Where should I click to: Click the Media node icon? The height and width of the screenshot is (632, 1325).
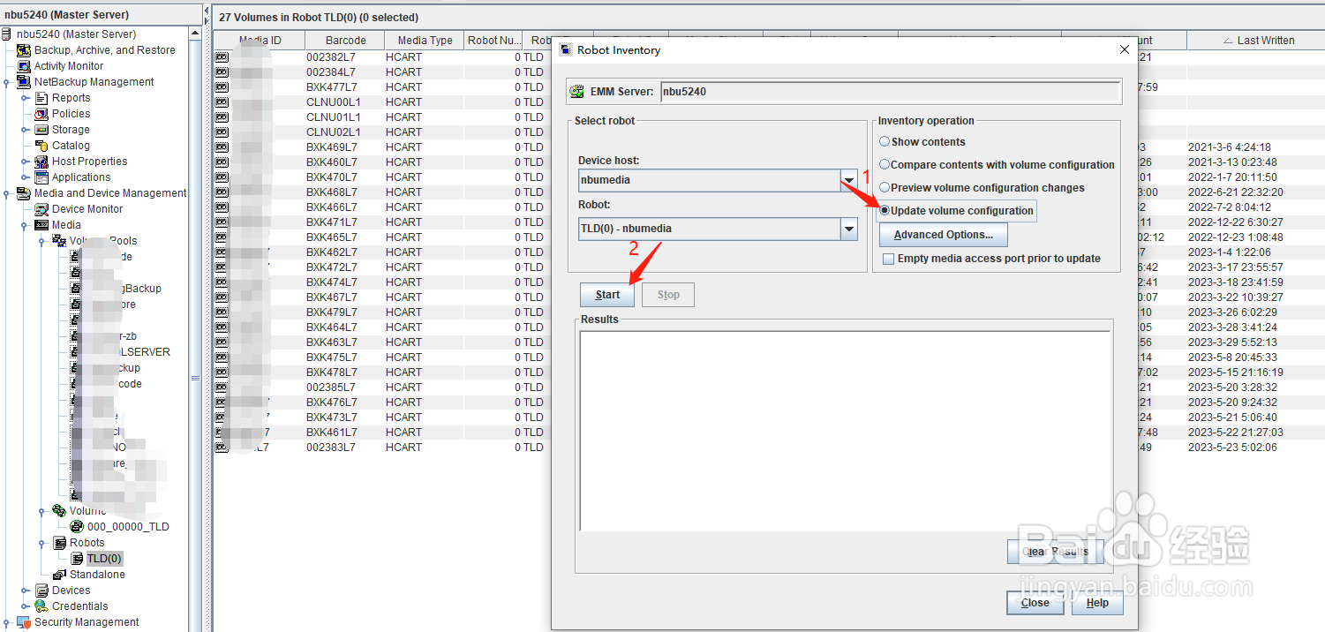pos(41,225)
